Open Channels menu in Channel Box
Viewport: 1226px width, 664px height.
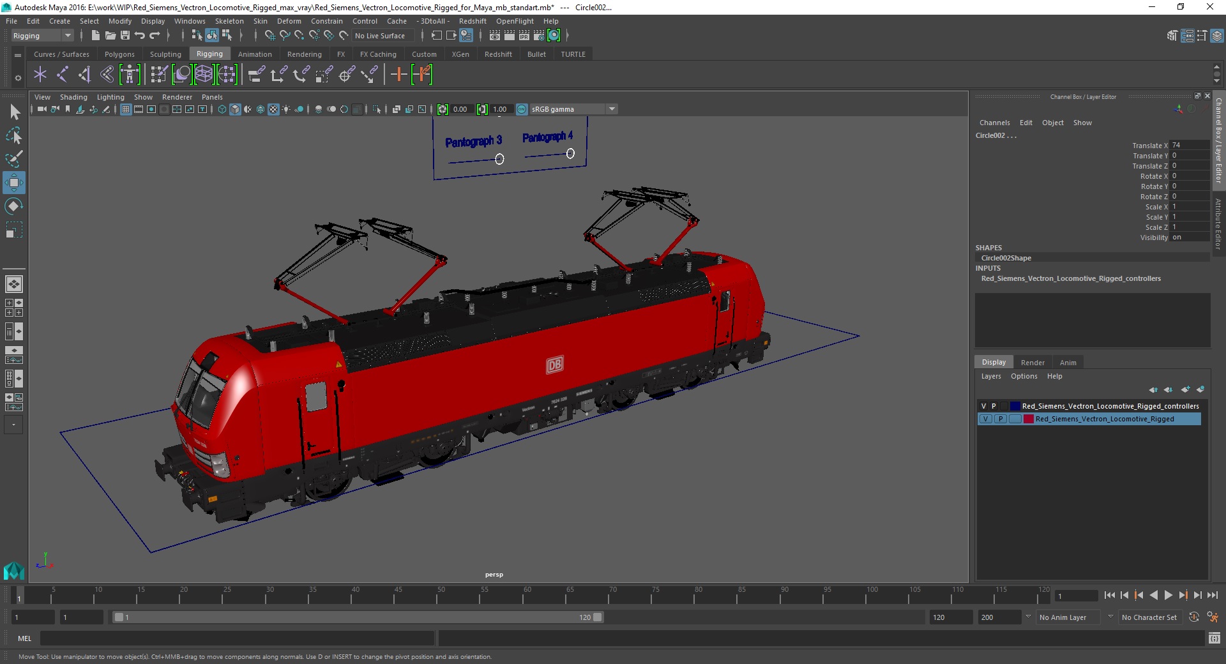click(x=995, y=123)
